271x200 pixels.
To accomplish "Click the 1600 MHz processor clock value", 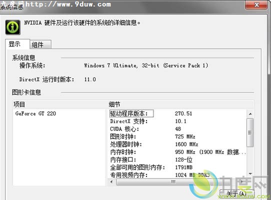I will pyautogui.click(x=186, y=144).
